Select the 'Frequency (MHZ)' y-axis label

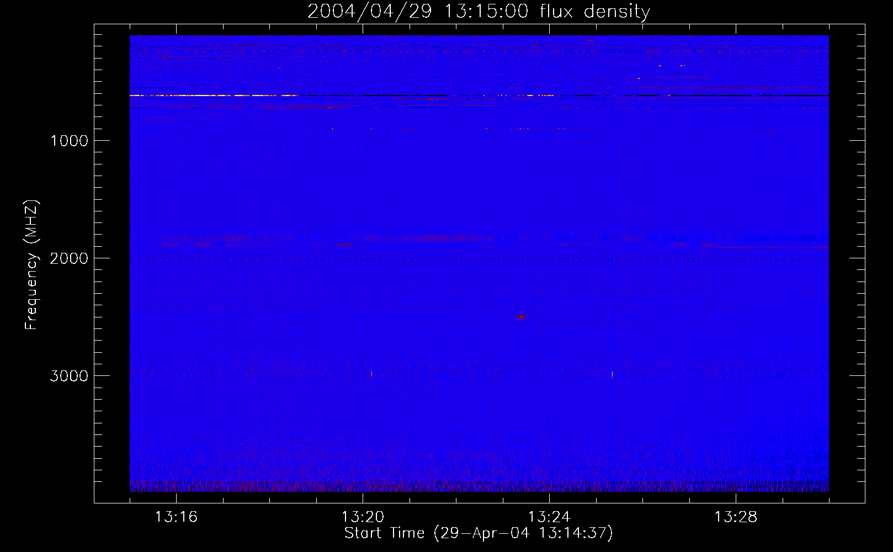(x=31, y=265)
